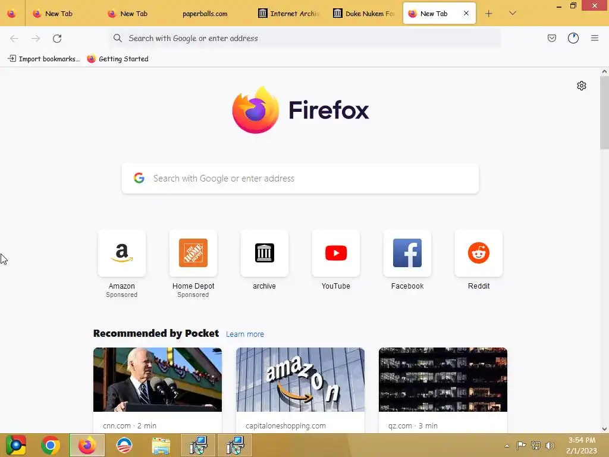Image resolution: width=609 pixels, height=457 pixels.
Task: Close the active New Tab
Action: pos(466,13)
